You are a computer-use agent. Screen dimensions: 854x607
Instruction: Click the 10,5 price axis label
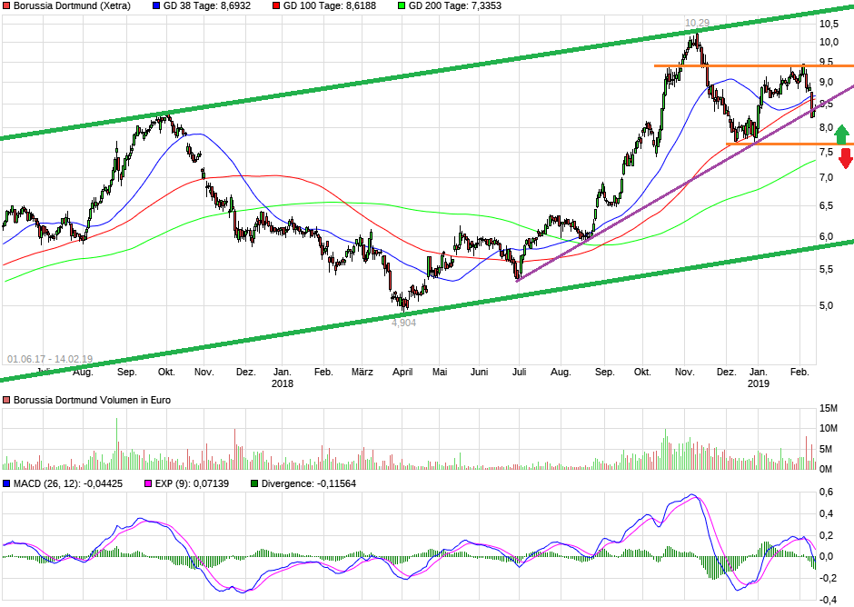829,24
